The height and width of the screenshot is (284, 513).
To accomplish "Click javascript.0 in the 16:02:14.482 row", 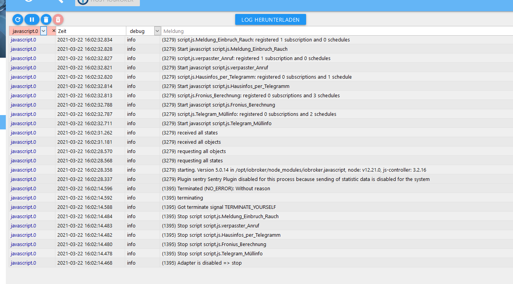I will pos(23,235).
